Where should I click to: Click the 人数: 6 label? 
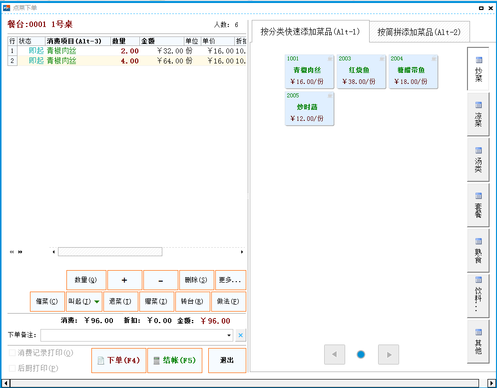tap(226, 25)
